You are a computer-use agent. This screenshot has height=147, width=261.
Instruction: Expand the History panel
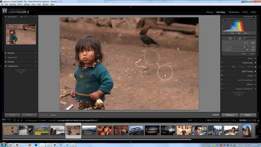[6, 62]
